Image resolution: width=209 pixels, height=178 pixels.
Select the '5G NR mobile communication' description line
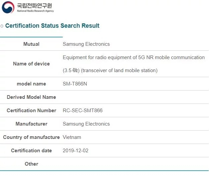(134, 57)
